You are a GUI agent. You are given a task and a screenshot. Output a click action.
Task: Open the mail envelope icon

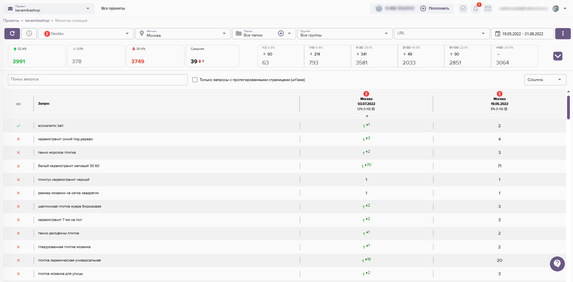tap(488, 9)
